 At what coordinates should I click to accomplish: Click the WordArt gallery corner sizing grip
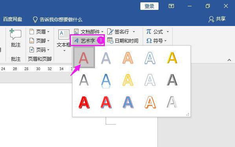coord(188,114)
